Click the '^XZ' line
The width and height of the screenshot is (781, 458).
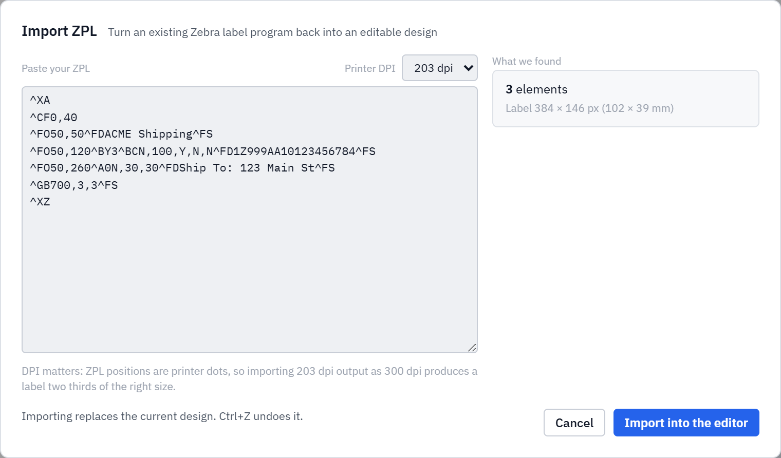(x=40, y=202)
